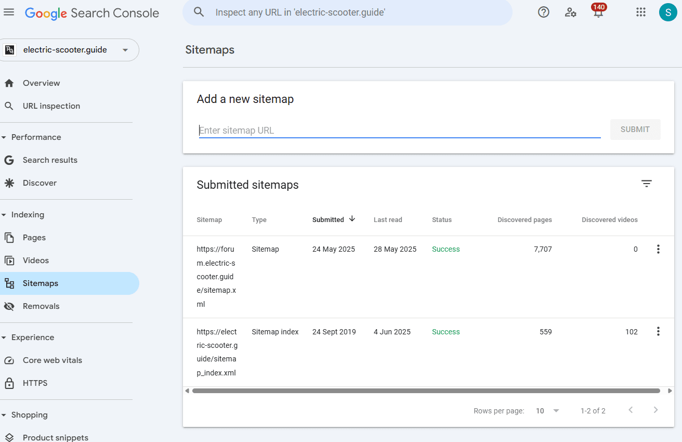Open notifications bell with 140 badge
Image resolution: width=682 pixels, height=442 pixels.
click(x=598, y=13)
